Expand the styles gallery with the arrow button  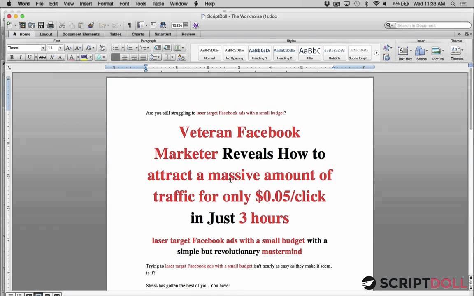376,53
